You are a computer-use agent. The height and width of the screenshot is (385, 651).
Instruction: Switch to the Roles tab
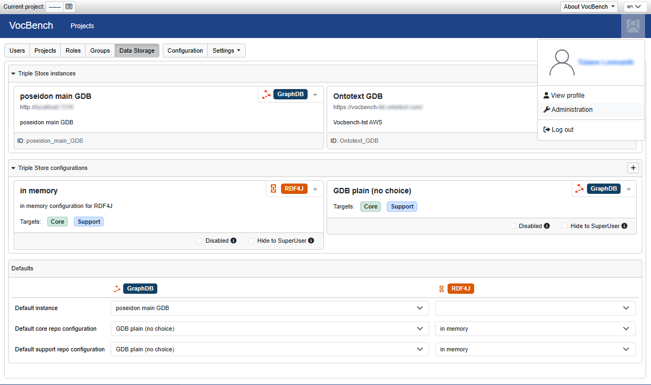[x=73, y=51]
